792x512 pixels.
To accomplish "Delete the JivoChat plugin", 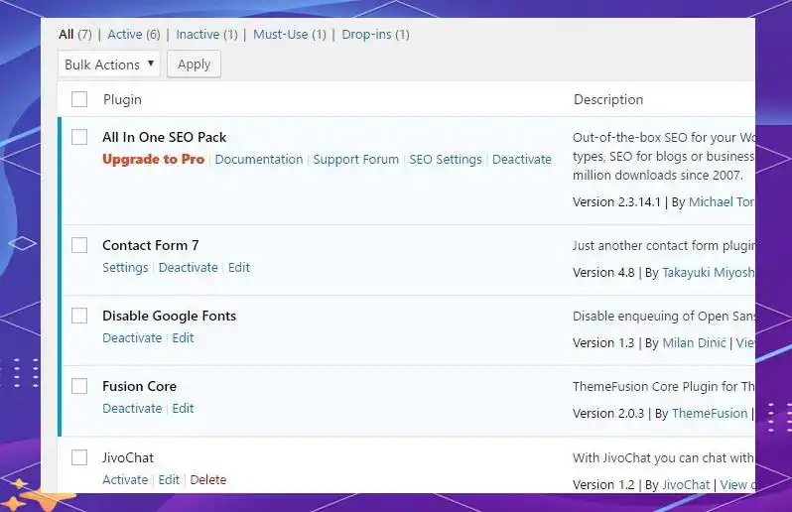I will (x=208, y=479).
